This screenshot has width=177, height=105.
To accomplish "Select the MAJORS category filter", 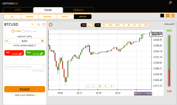I will [30, 17].
